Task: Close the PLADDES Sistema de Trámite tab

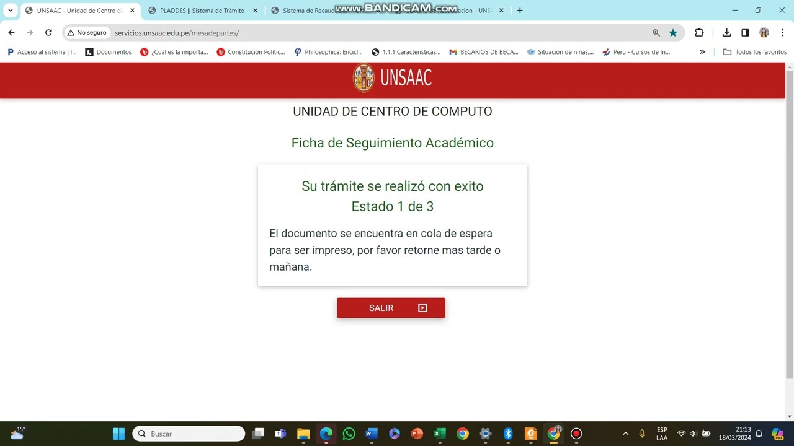Action: pos(255,11)
